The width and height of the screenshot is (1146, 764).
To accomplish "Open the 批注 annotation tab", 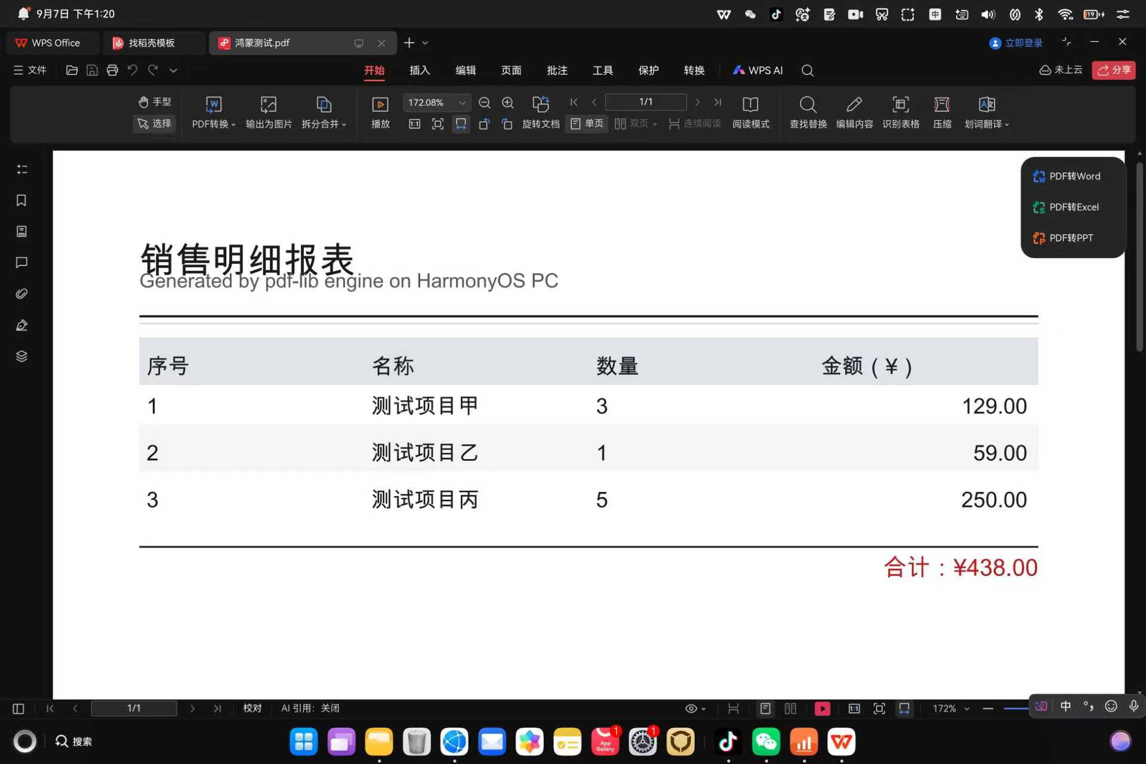I will [557, 70].
